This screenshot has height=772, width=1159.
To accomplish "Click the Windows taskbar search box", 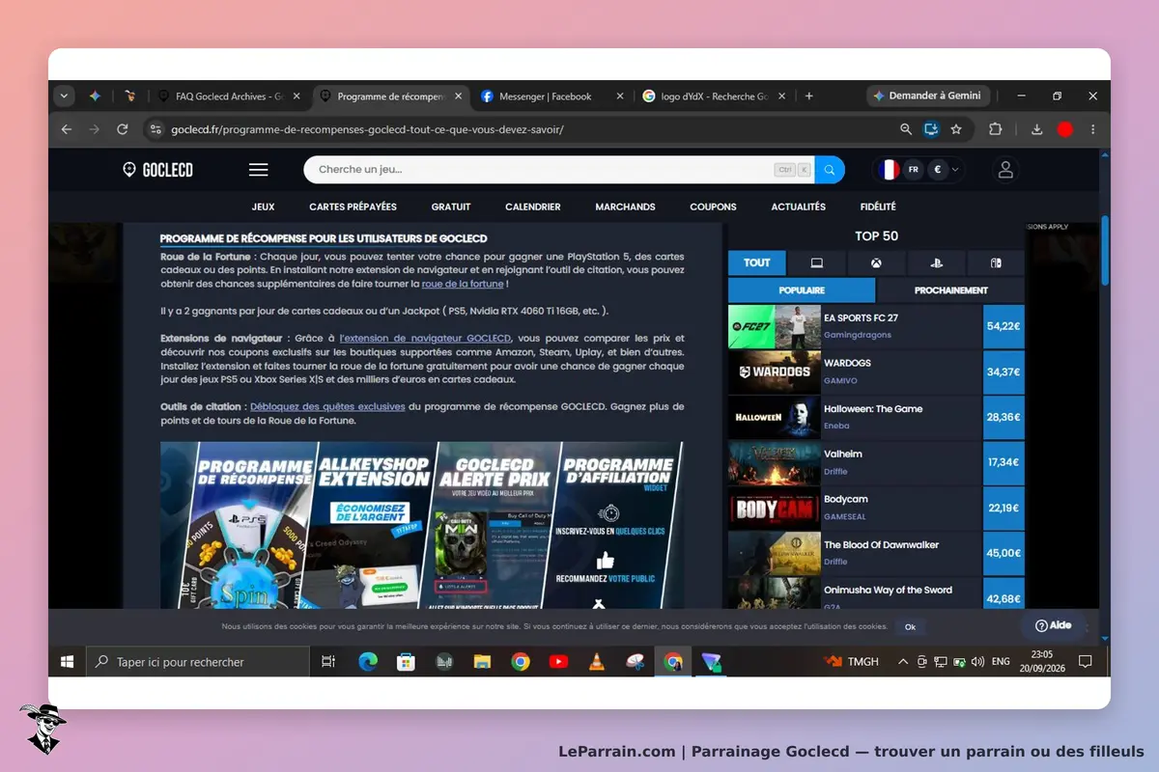I will point(198,662).
